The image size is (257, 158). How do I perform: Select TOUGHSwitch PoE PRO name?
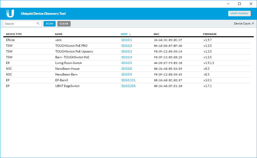(71, 46)
